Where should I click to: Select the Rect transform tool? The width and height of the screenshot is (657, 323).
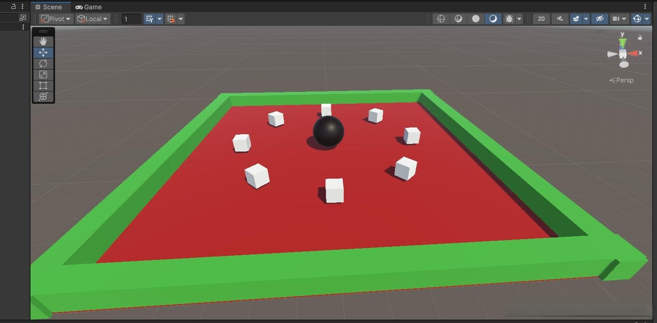point(43,86)
